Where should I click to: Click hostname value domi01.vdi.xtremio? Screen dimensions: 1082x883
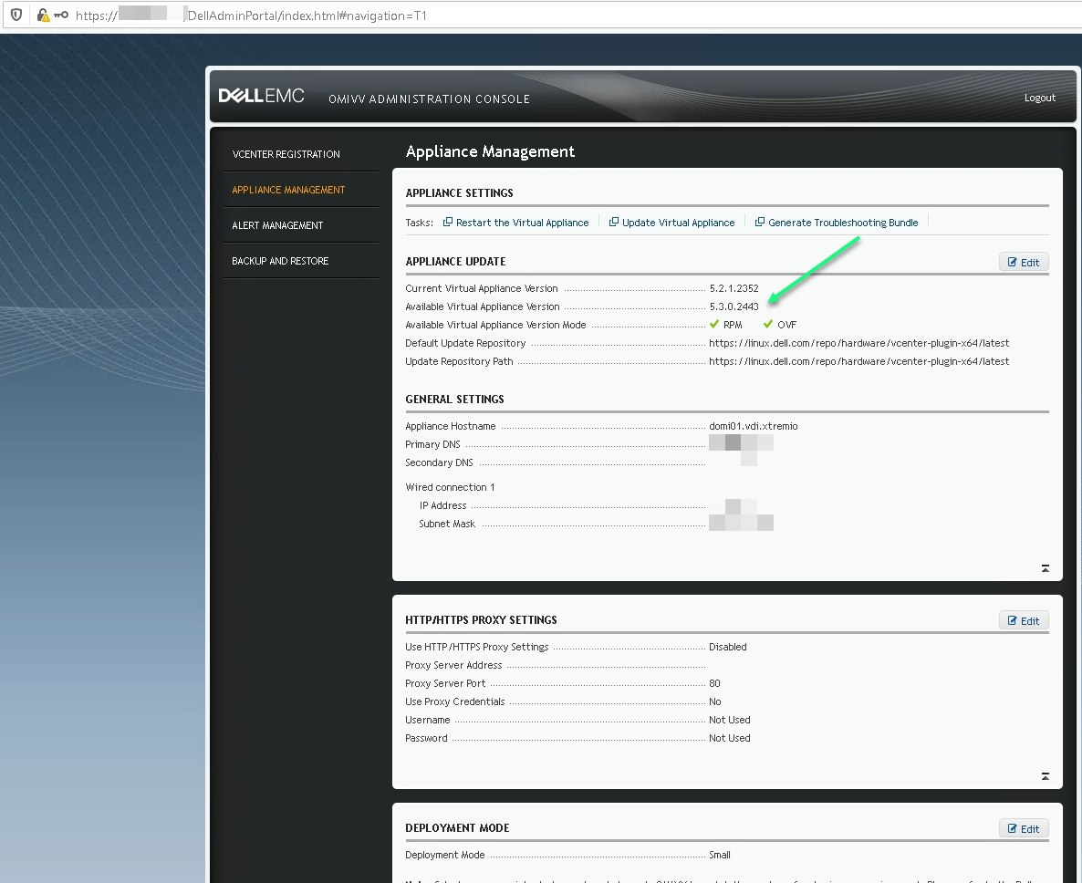[x=753, y=426]
